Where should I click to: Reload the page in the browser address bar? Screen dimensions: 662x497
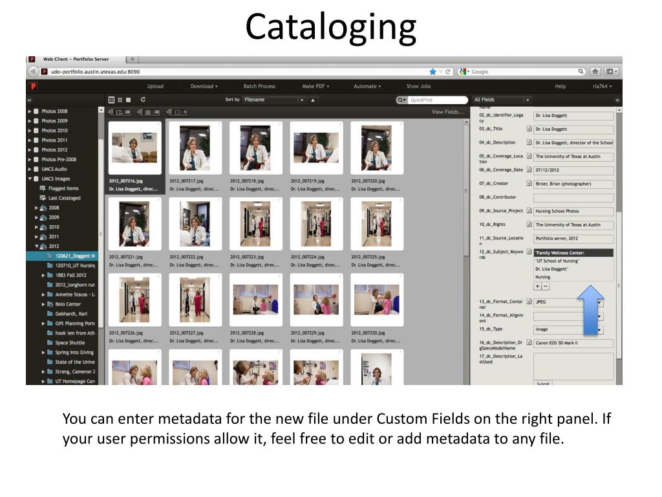click(x=448, y=72)
